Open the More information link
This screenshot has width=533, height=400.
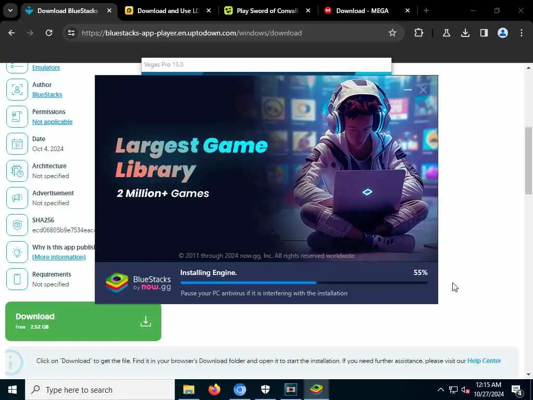coord(59,257)
